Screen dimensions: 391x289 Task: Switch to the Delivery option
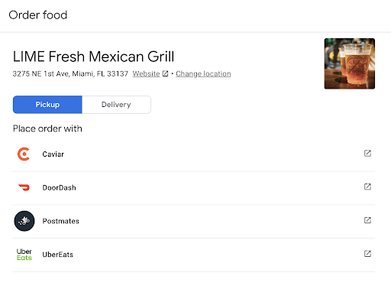(116, 105)
